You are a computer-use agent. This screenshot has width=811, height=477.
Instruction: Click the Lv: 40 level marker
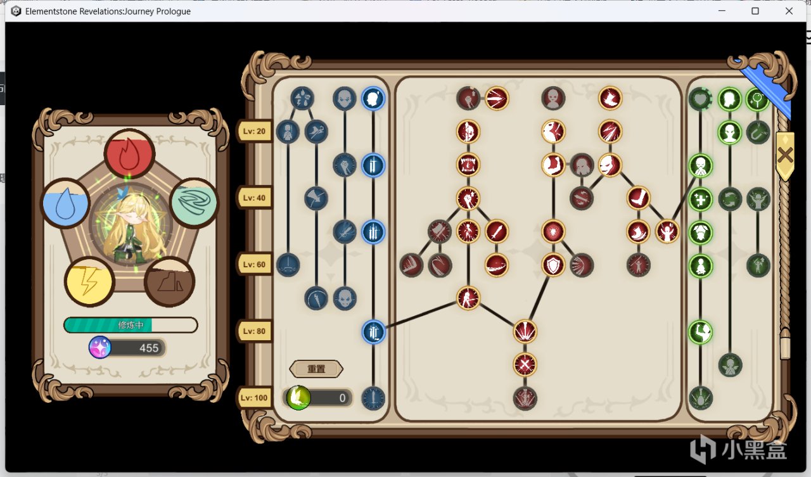tap(254, 198)
